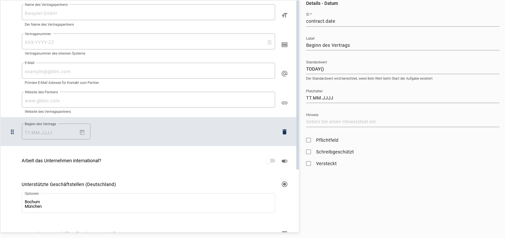Click the hint Website des Vertragspartners

pos(48,112)
